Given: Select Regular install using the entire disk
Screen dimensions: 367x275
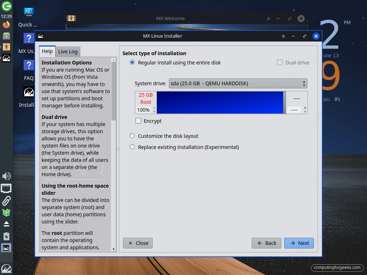Looking at the screenshot, I should click(x=132, y=62).
